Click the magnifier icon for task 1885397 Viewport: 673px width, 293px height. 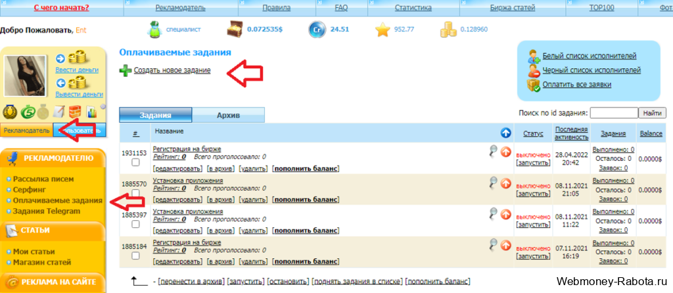(x=494, y=214)
